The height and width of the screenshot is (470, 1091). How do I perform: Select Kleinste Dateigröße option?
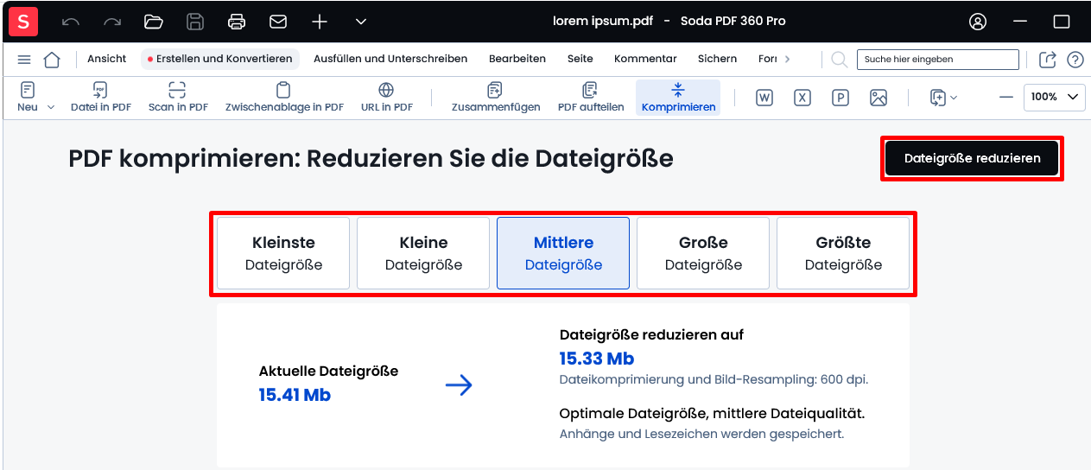click(x=283, y=253)
